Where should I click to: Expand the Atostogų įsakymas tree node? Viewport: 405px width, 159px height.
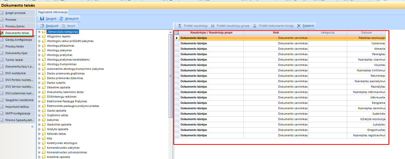[x=39, y=50]
